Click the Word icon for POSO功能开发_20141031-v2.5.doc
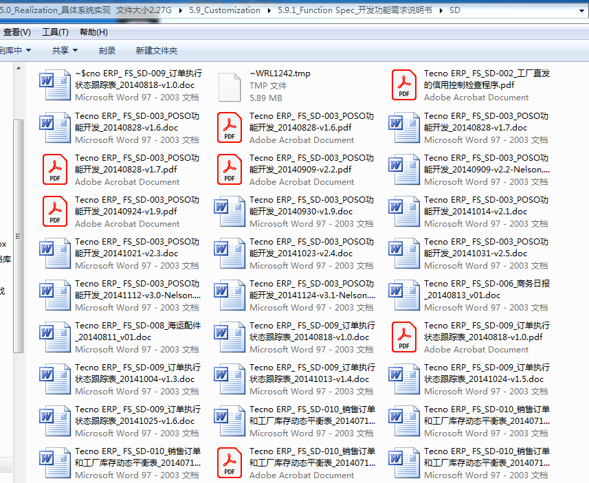The image size is (589, 483). point(404,253)
